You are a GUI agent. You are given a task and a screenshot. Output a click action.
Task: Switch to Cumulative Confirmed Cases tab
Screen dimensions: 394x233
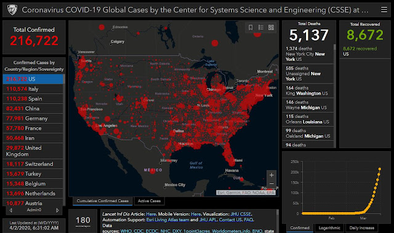coord(103,201)
